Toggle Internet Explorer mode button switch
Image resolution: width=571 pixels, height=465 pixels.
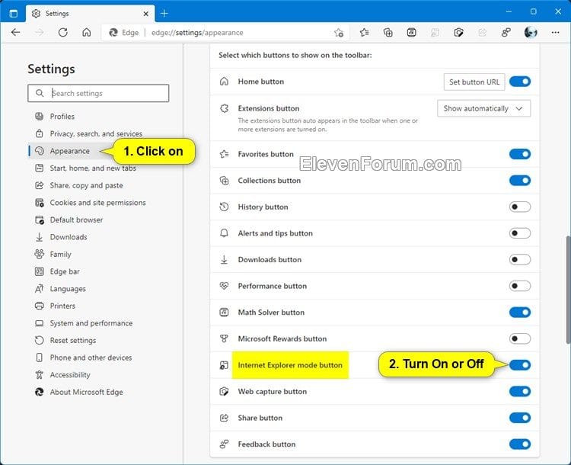(520, 364)
